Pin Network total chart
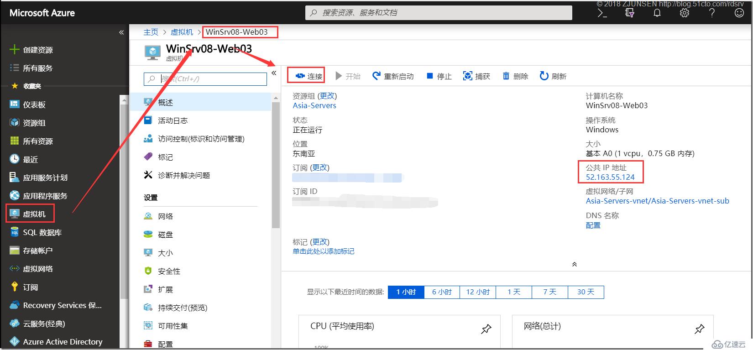 (700, 329)
